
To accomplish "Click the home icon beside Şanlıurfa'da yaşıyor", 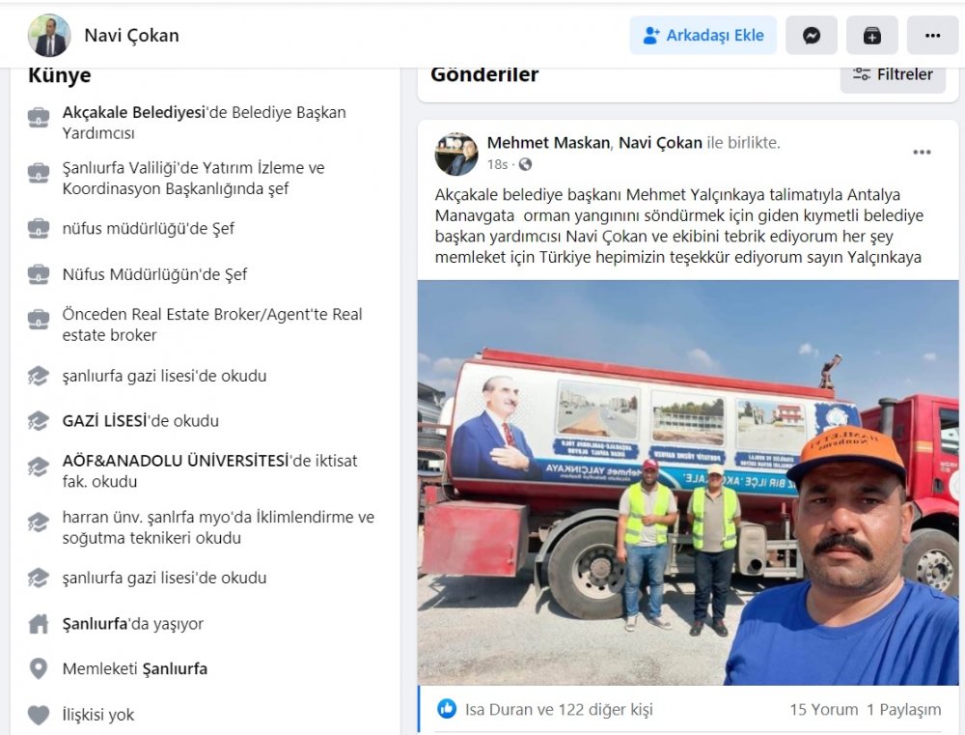I will click(39, 624).
